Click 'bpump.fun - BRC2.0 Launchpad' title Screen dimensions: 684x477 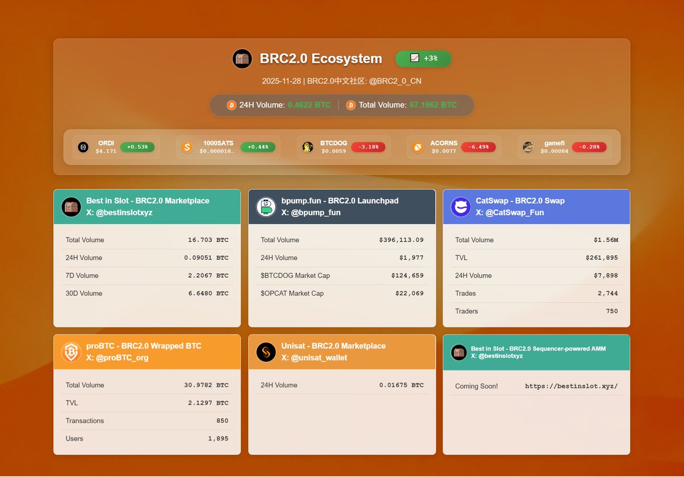(340, 201)
